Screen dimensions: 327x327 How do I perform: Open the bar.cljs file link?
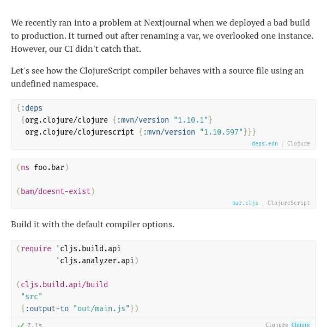pos(245,203)
